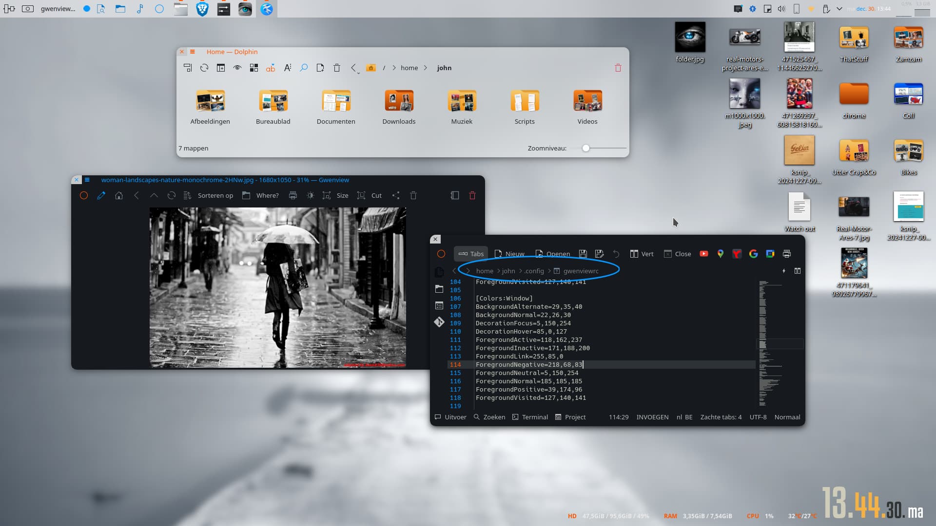Open the Terminal panel tab in Kate
Viewport: 936px width, 526px height.
(530, 417)
